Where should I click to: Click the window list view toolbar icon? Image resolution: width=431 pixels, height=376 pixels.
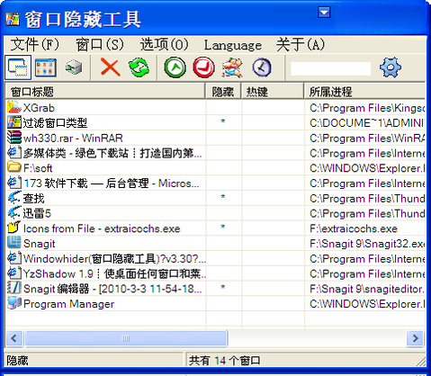(18, 67)
